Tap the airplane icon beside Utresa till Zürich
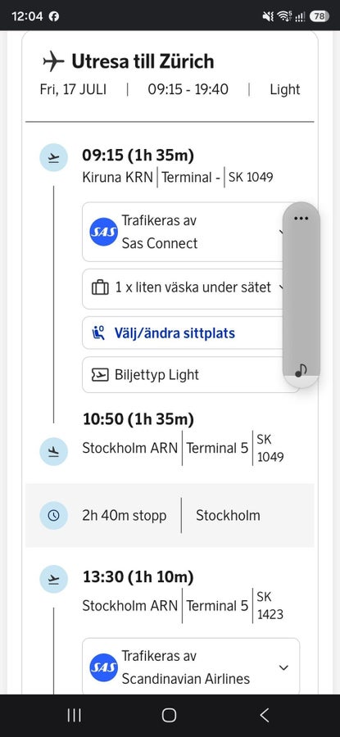The height and width of the screenshot is (737, 340). point(53,61)
